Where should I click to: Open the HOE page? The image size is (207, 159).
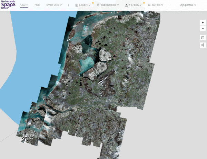37,5
